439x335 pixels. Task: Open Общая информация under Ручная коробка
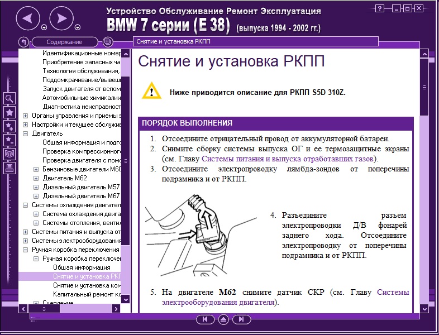[82, 267]
